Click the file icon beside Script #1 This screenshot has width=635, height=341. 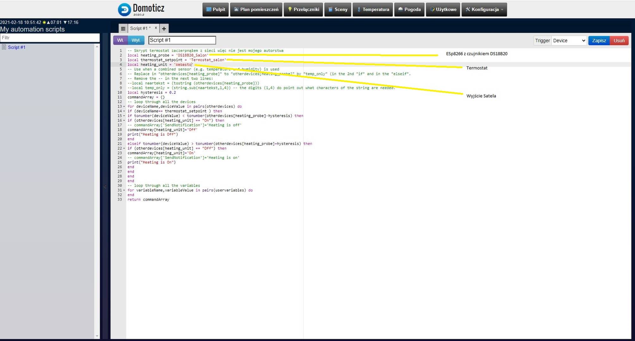4,47
